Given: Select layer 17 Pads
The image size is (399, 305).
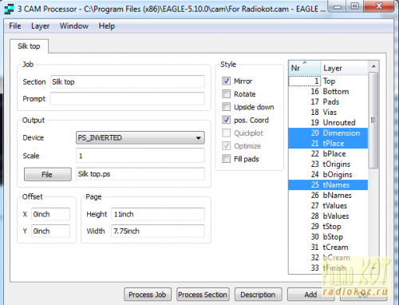Looking at the screenshot, I should tap(328, 101).
